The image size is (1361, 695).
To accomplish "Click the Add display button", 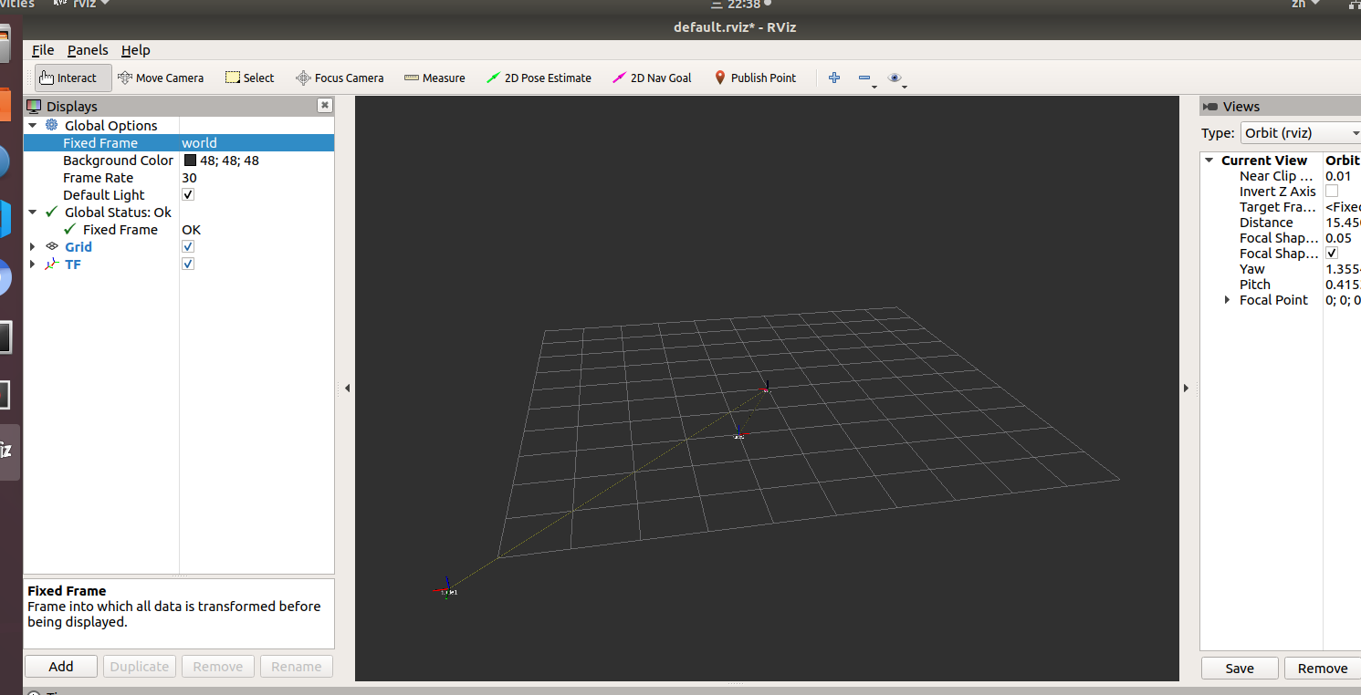I will pyautogui.click(x=61, y=667).
